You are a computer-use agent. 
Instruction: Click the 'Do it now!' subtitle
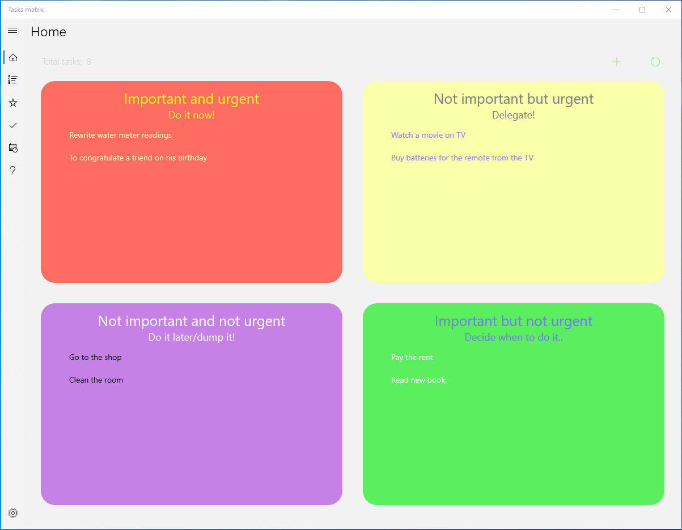pos(192,115)
